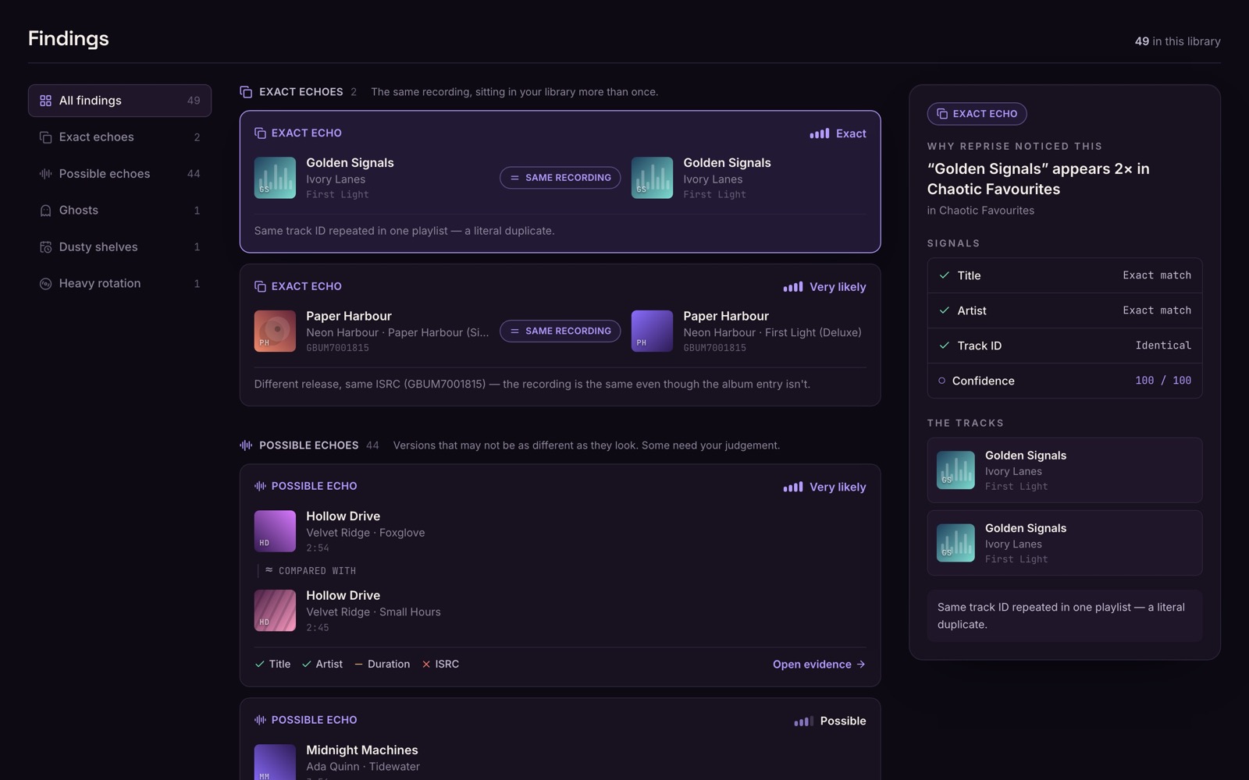Open the Small Hours Hollow Drive artwork

pos(275,610)
